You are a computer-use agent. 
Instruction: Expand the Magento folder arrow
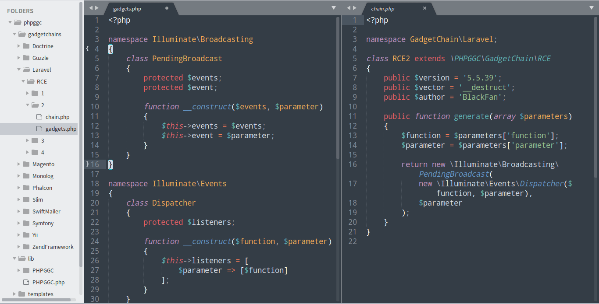tap(19, 164)
